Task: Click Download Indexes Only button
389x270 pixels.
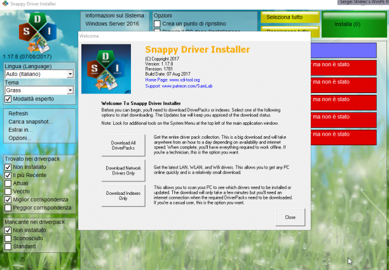Action: pyautogui.click(x=123, y=195)
